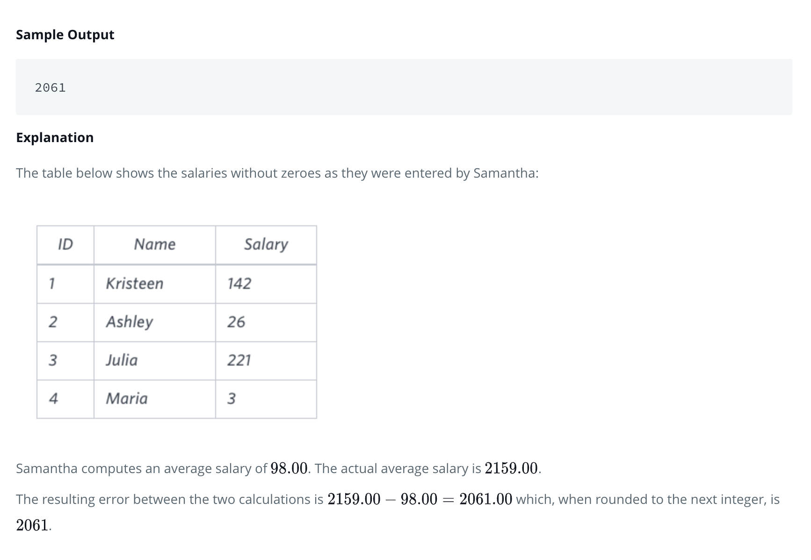The image size is (811, 560).
Task: Click the Name column header
Action: pyautogui.click(x=154, y=244)
